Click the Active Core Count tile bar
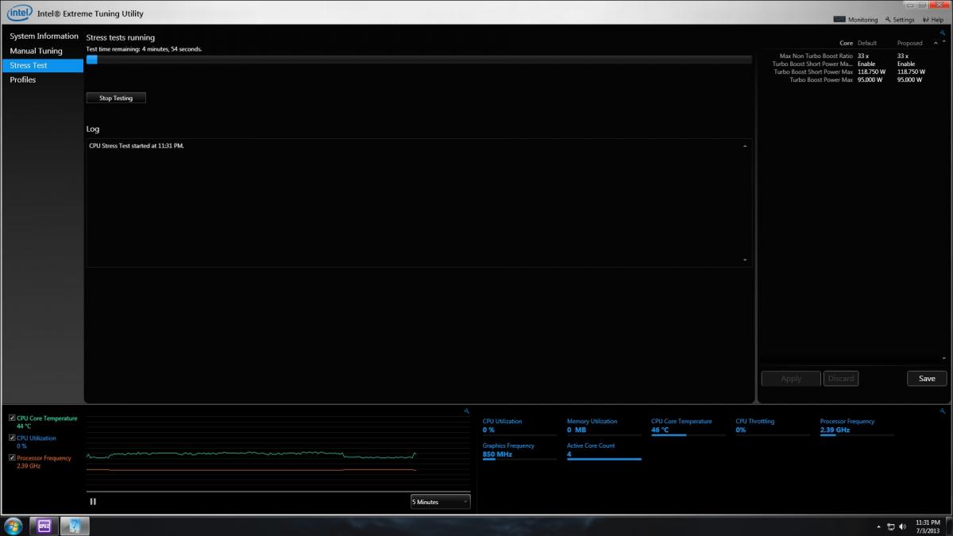 [x=604, y=459]
